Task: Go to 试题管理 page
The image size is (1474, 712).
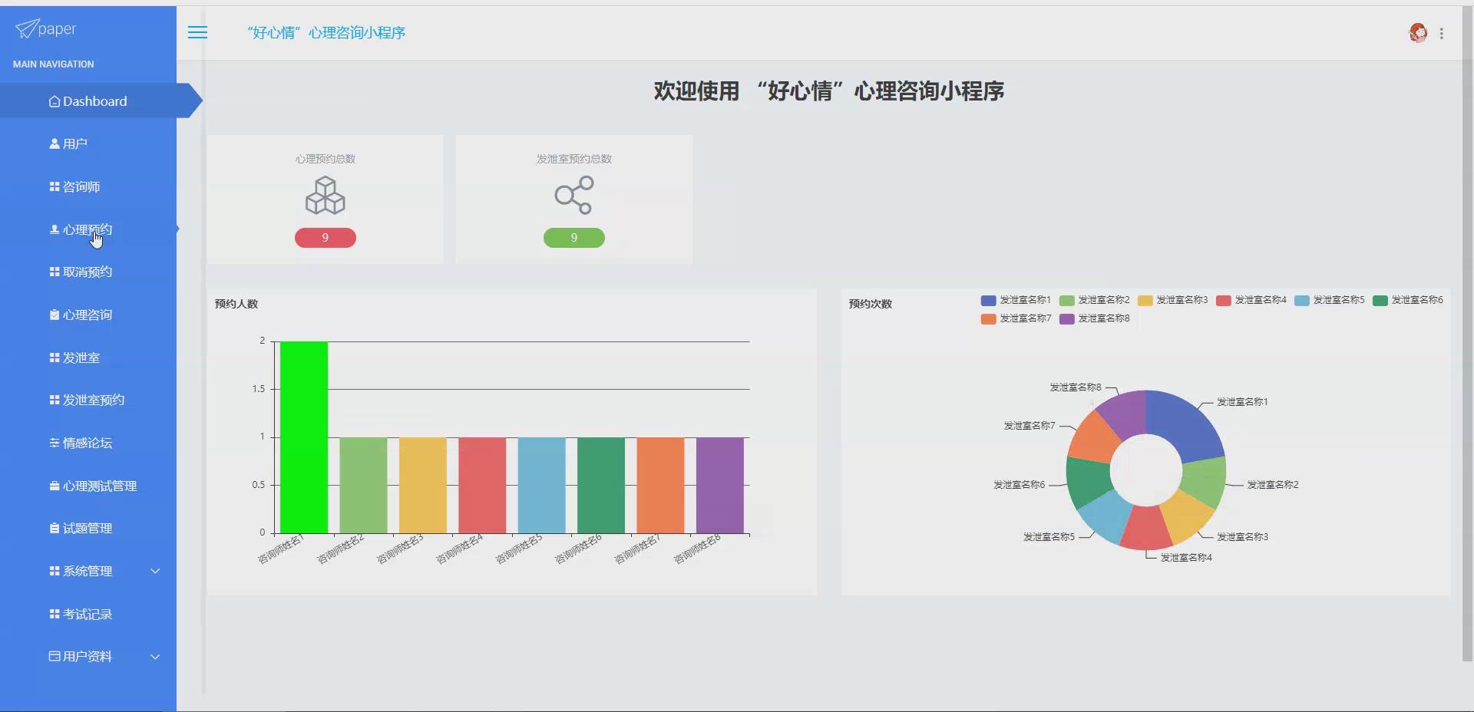Action: click(88, 528)
